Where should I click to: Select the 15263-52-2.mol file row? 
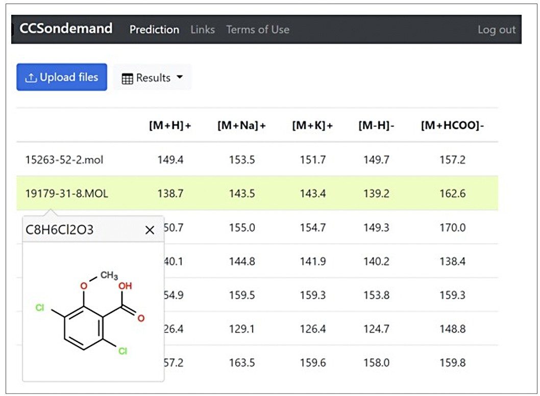coord(257,160)
